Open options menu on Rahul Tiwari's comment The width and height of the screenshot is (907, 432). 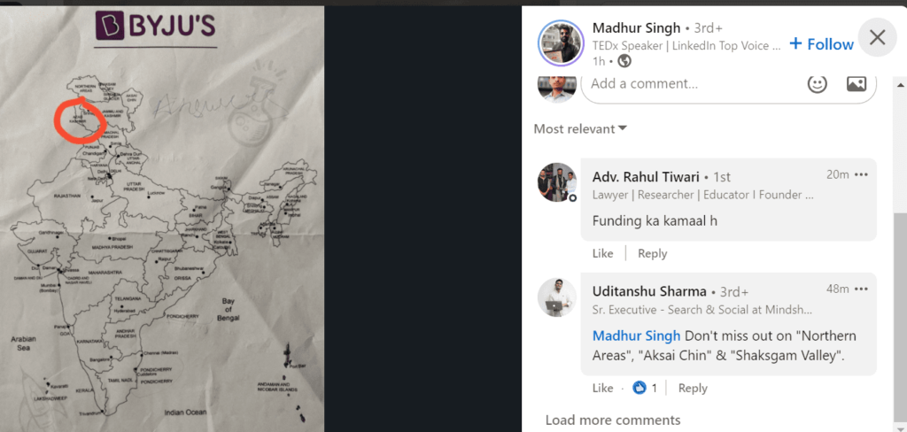tap(861, 174)
